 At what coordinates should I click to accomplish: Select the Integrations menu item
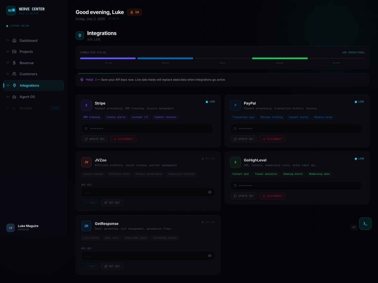tap(33, 85)
